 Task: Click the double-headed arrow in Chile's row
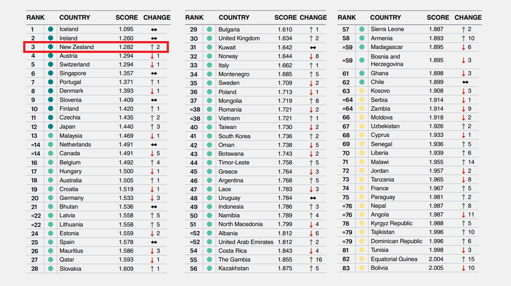[465, 82]
